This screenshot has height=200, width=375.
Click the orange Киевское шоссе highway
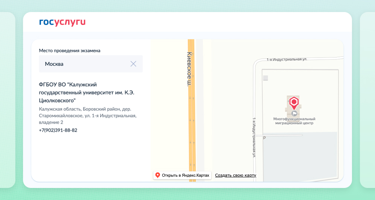tap(192, 143)
